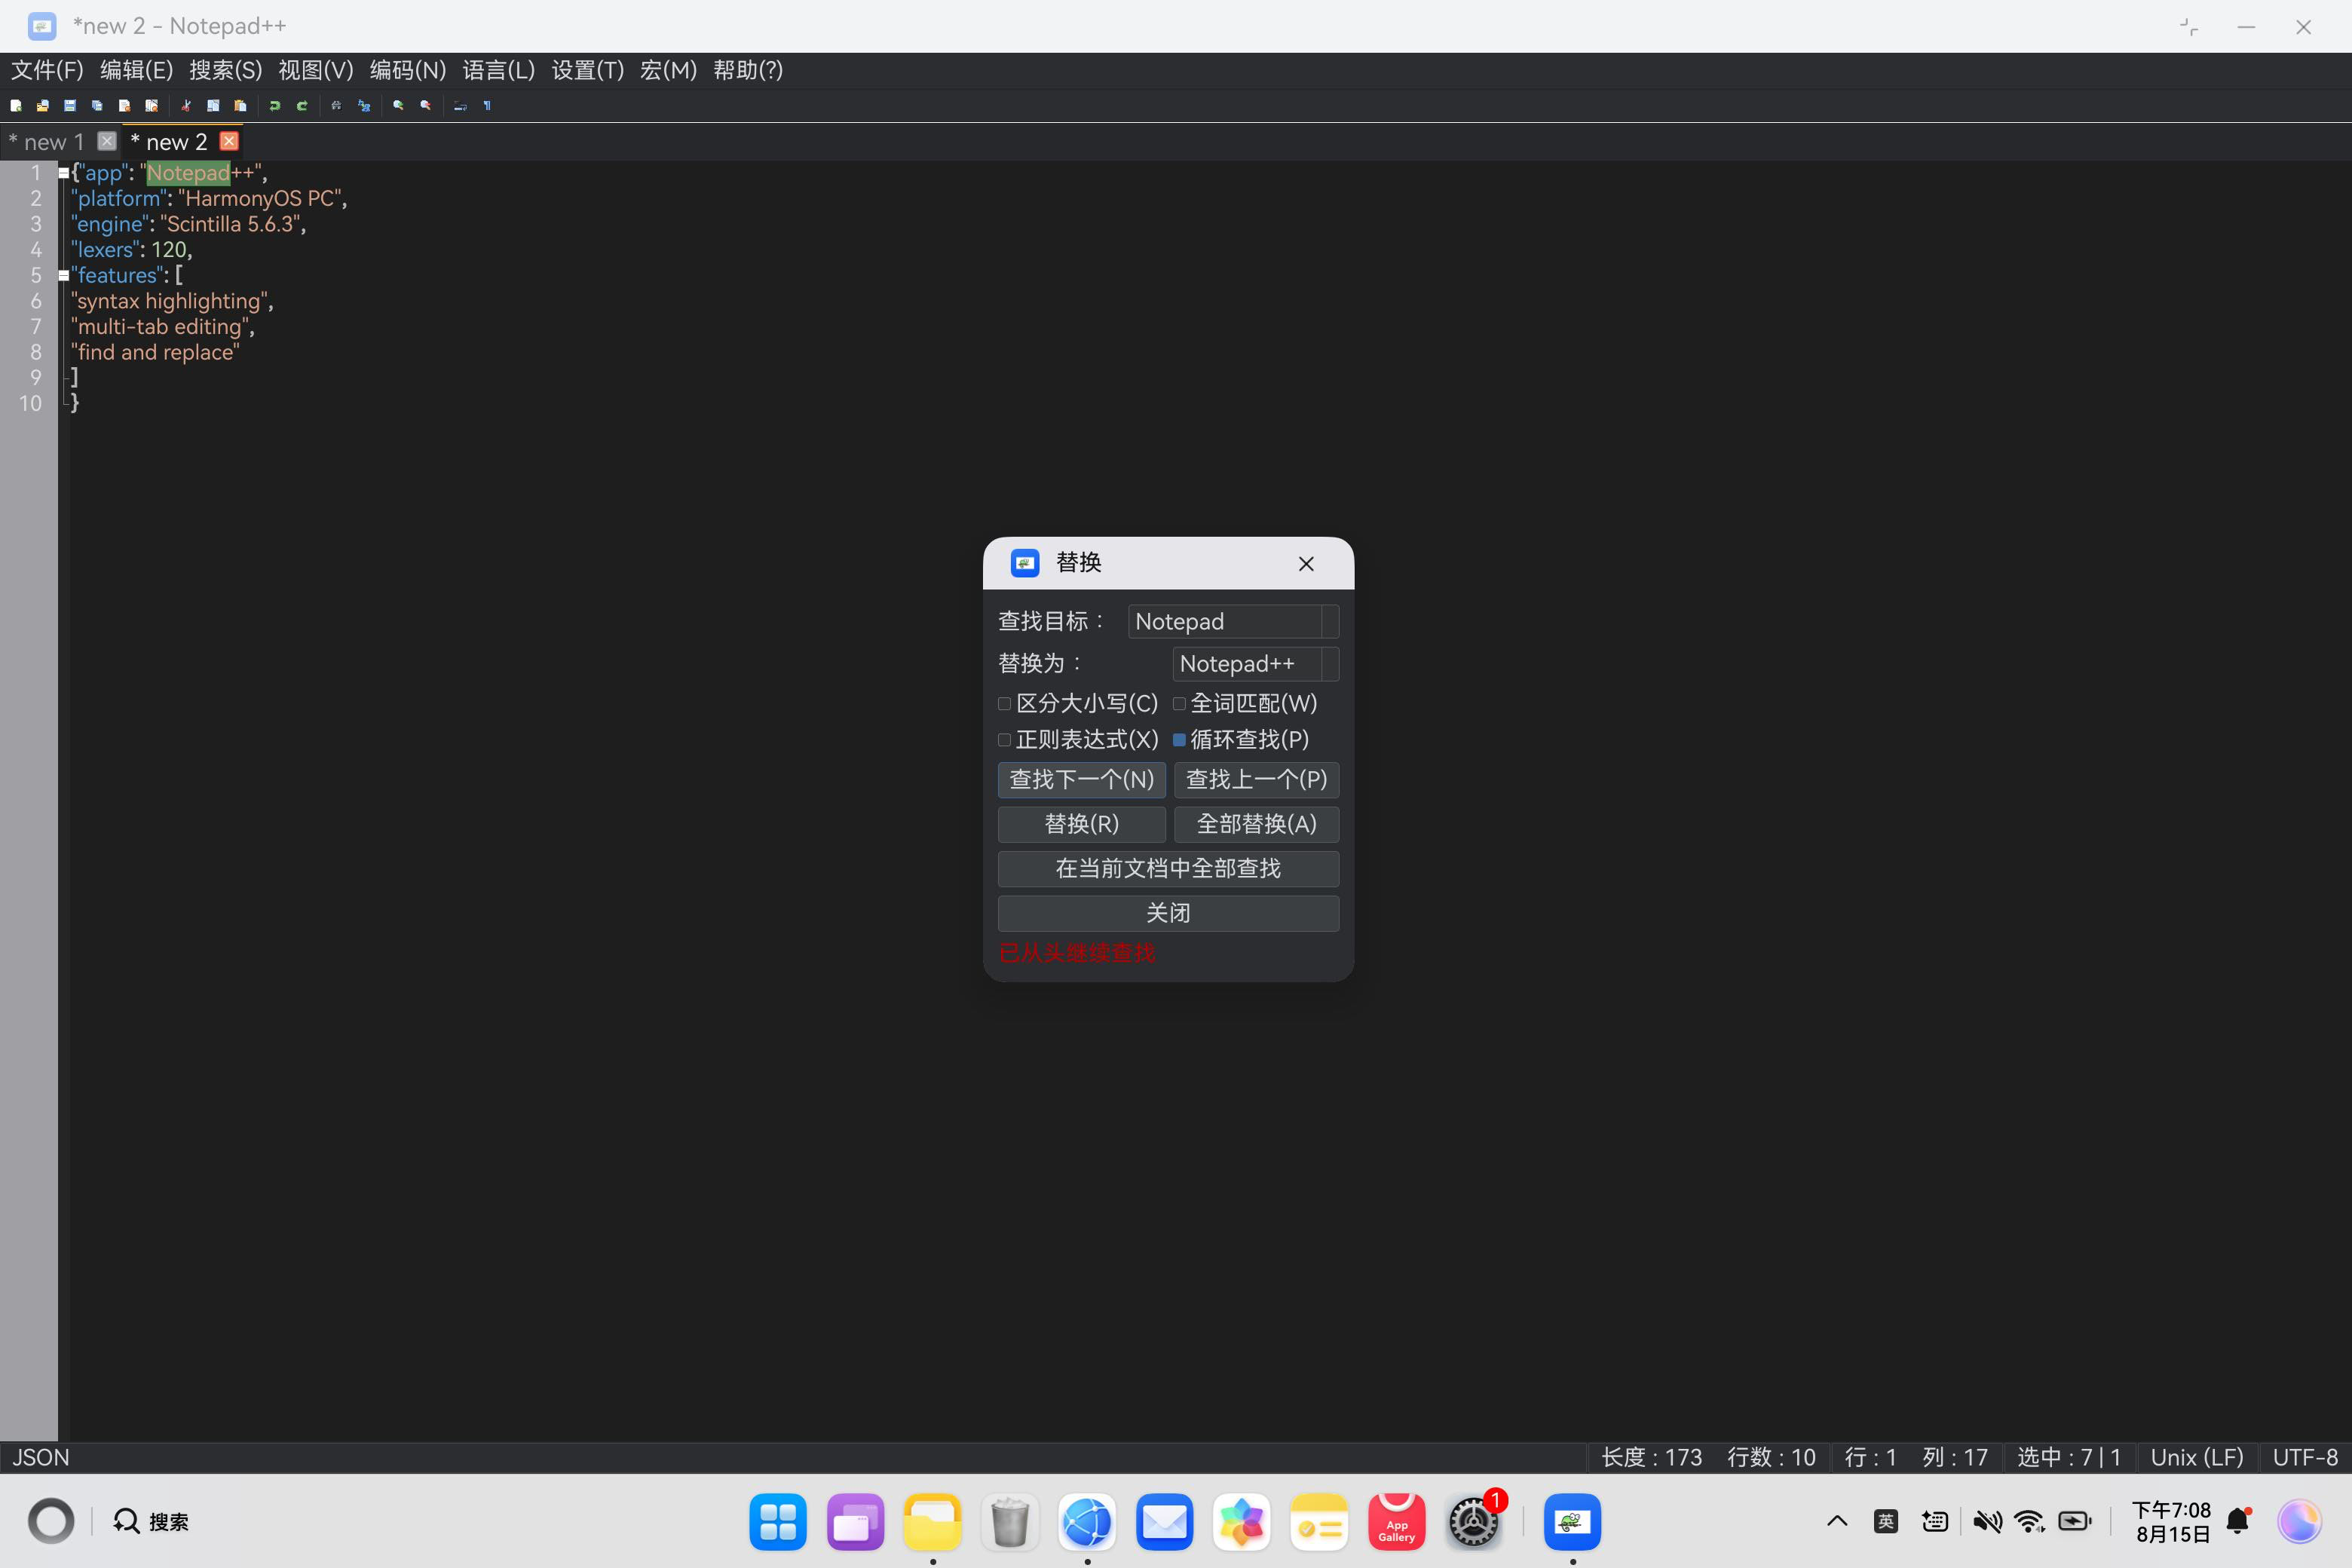Open the Mail app in the dock
The width and height of the screenshot is (2352, 1568).
click(x=1164, y=1522)
